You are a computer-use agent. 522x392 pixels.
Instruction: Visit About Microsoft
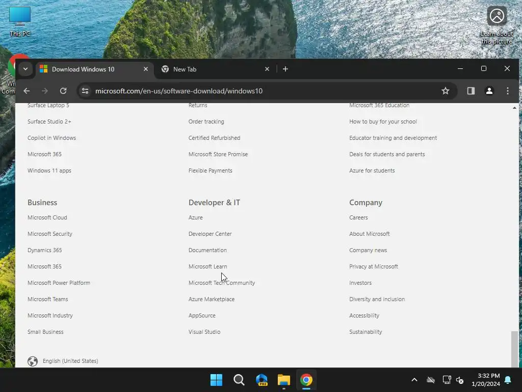click(x=370, y=234)
